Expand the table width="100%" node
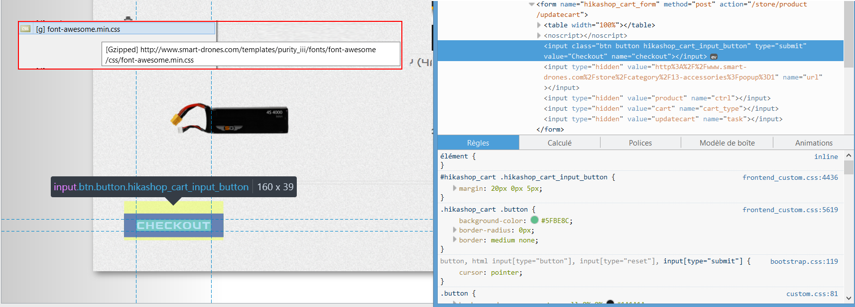The image size is (855, 307). tap(539, 25)
